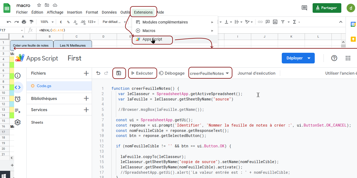
Task: Insert a comment using the comment icon
Action: click(x=268, y=22)
